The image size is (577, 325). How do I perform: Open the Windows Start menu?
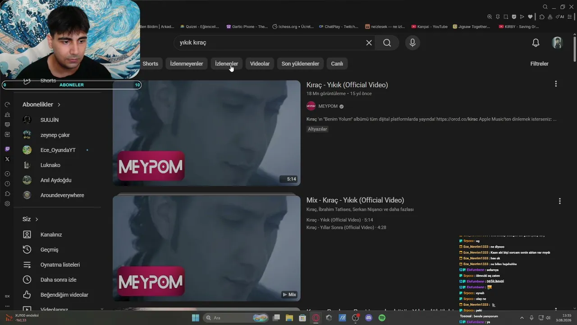[195, 318]
